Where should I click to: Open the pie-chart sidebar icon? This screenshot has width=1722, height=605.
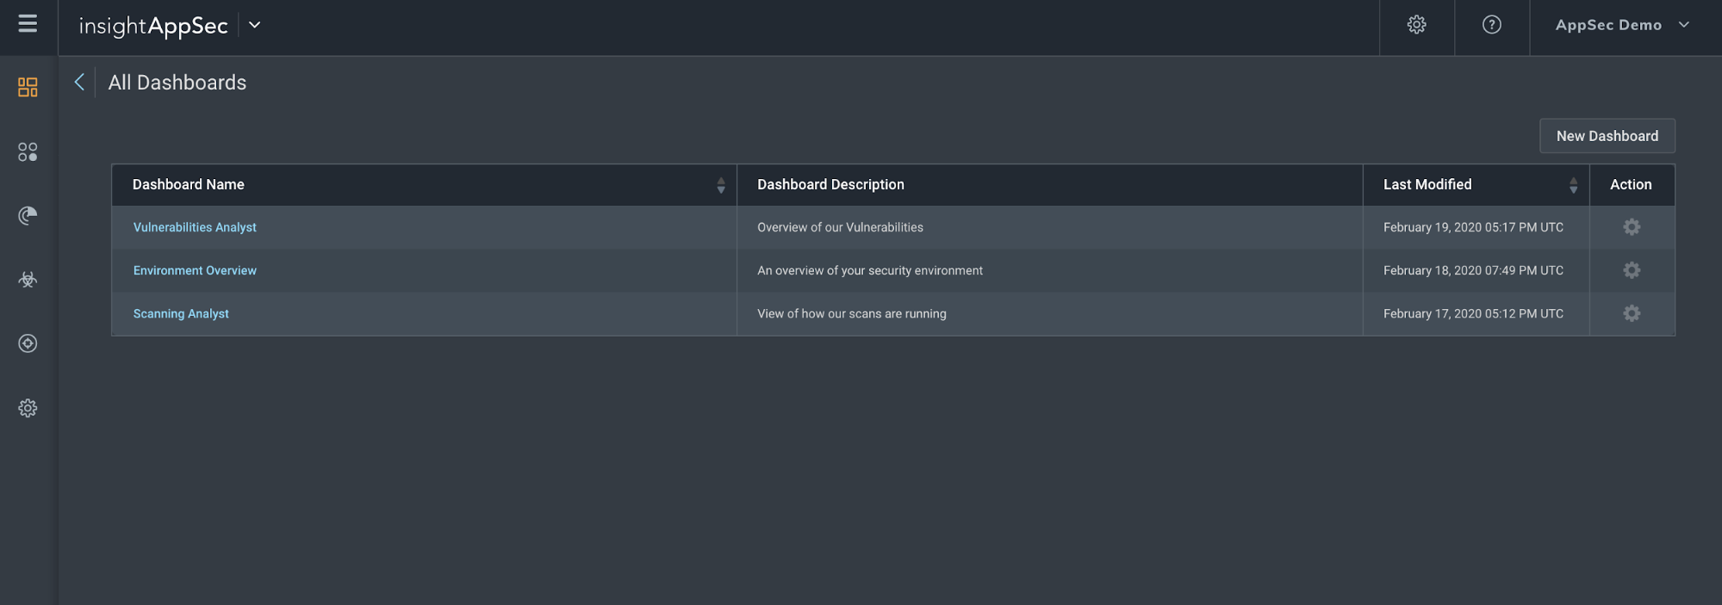[28, 215]
